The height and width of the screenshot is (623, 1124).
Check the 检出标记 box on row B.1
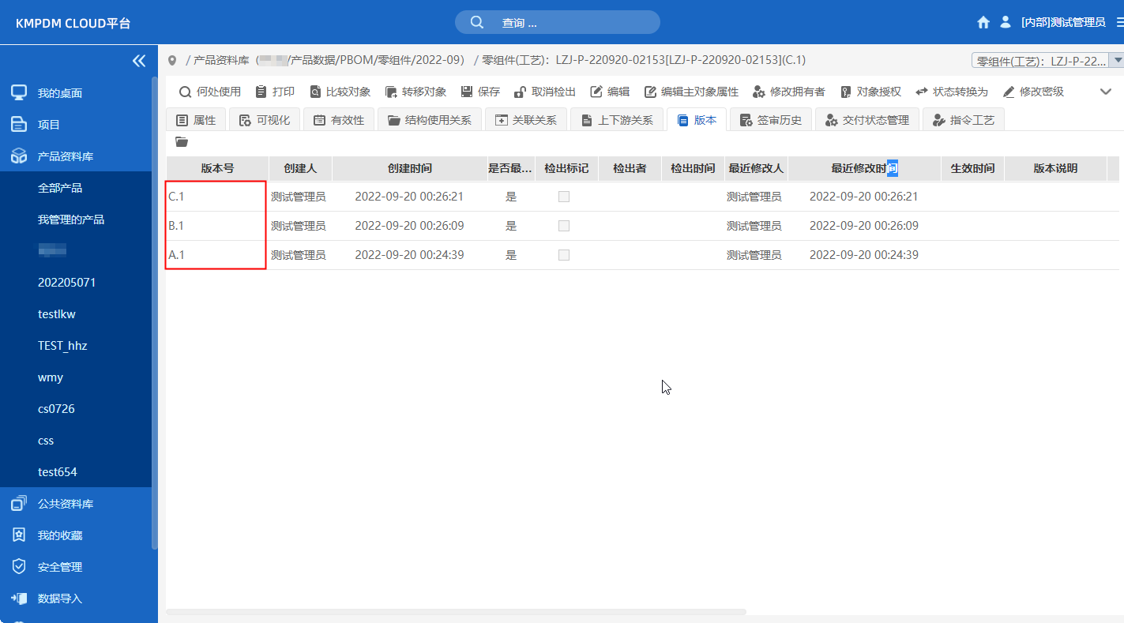coord(564,226)
